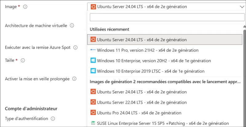The width and height of the screenshot is (246, 127).
Task: Select Windows 10 Enterprise, version 20H2
Action: click(149, 61)
